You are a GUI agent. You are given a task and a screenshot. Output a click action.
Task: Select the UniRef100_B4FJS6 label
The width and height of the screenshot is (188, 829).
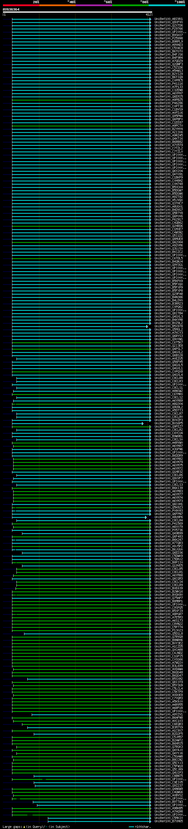168,55
